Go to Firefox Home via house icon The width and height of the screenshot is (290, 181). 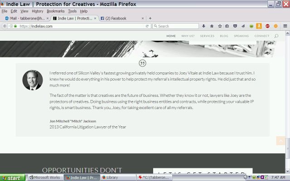(x=212, y=26)
